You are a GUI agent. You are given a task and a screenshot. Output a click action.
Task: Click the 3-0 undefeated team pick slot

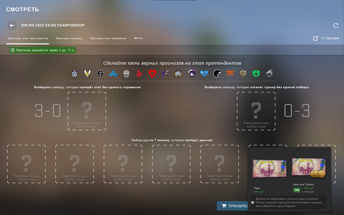87,111
